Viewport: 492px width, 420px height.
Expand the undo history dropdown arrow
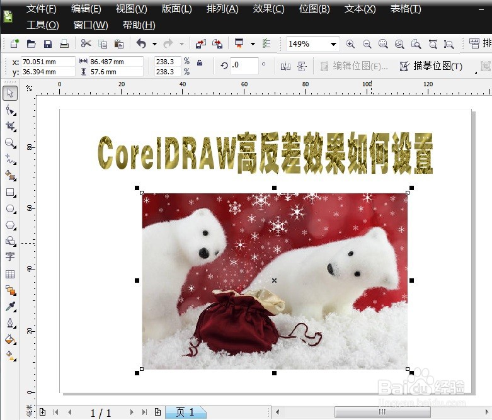pyautogui.click(x=154, y=44)
